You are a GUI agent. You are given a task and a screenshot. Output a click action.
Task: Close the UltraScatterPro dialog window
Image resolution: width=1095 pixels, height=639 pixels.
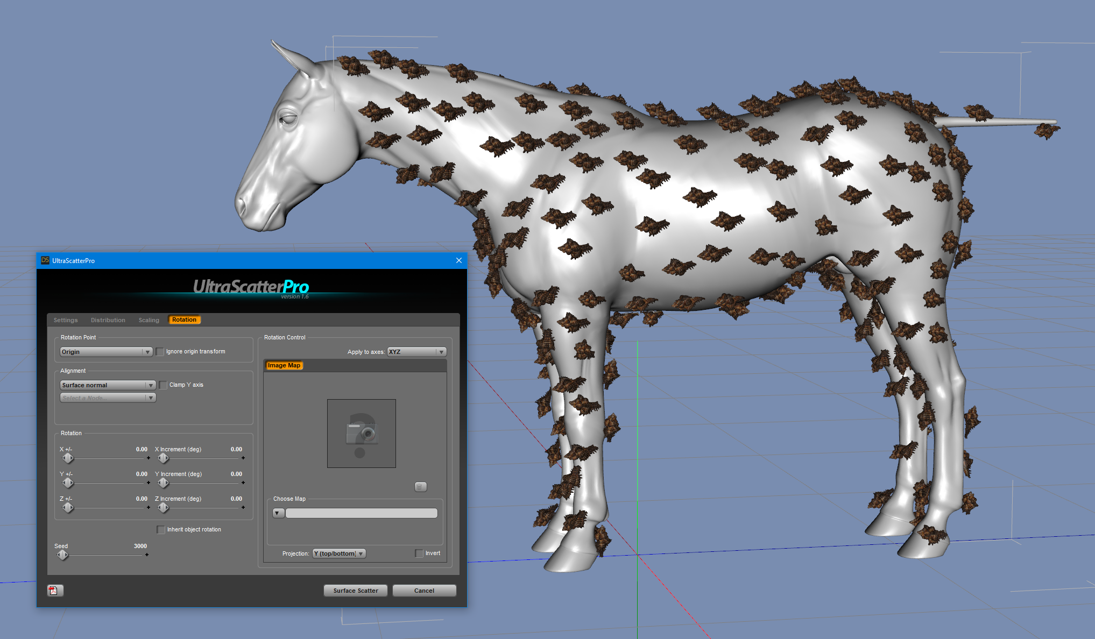pyautogui.click(x=458, y=260)
